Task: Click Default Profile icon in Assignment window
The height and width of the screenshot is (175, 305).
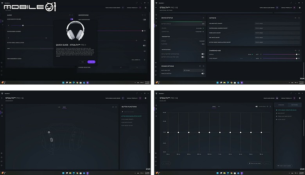Action: [x=140, y=98]
